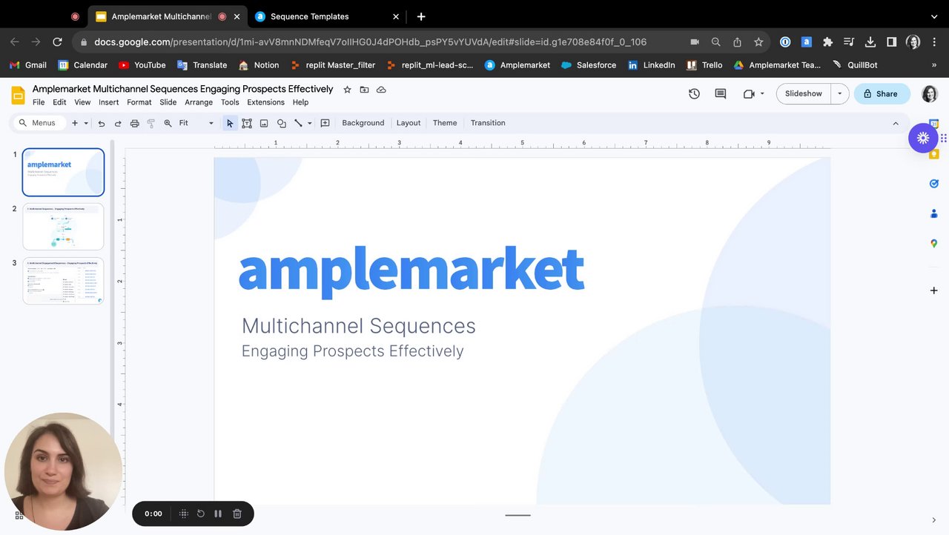
Task: Open Google Calendar in the side panel
Action: 934,124
